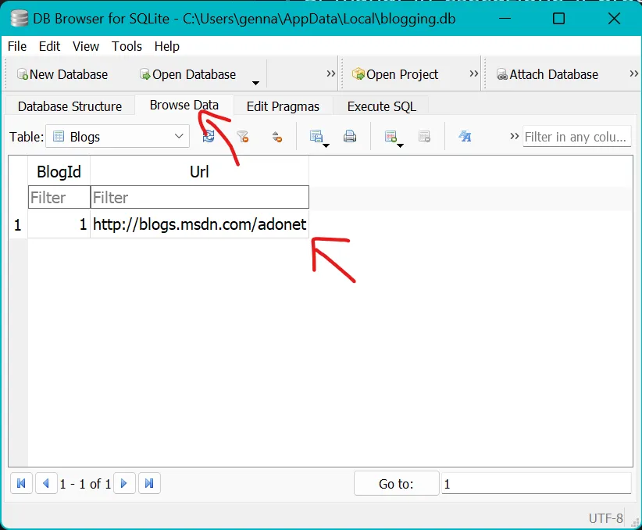Screen dimensions: 642x530
Task: Select row header 1
Action: point(18,224)
